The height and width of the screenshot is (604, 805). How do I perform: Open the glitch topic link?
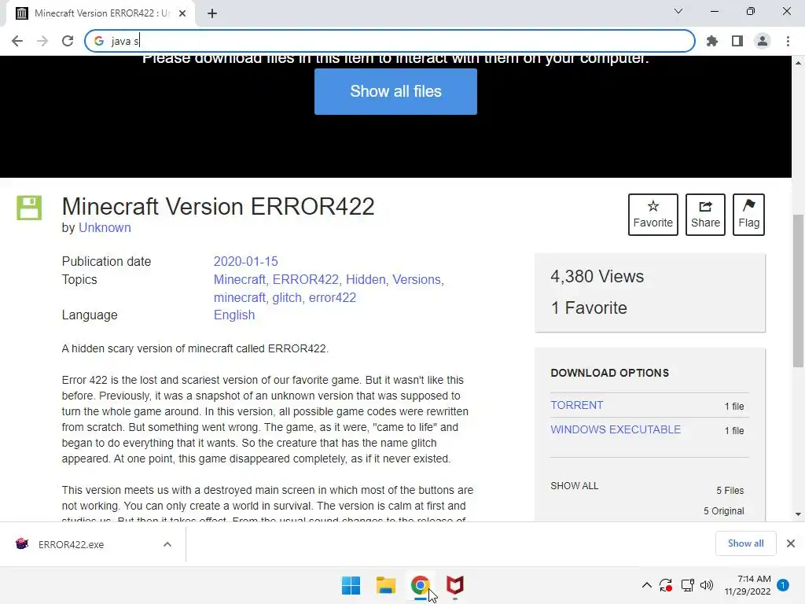pos(287,297)
